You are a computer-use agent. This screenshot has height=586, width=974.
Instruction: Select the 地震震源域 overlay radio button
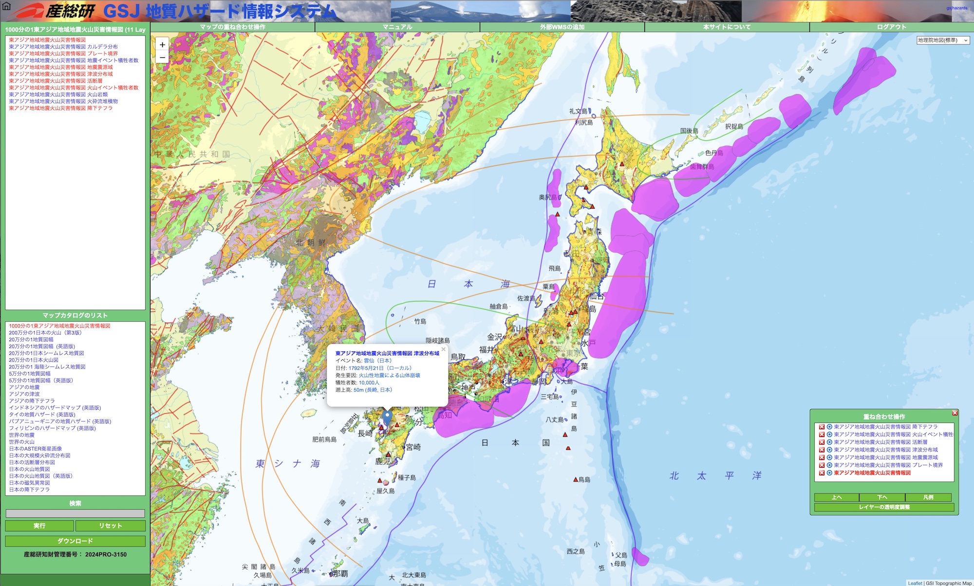coord(829,458)
